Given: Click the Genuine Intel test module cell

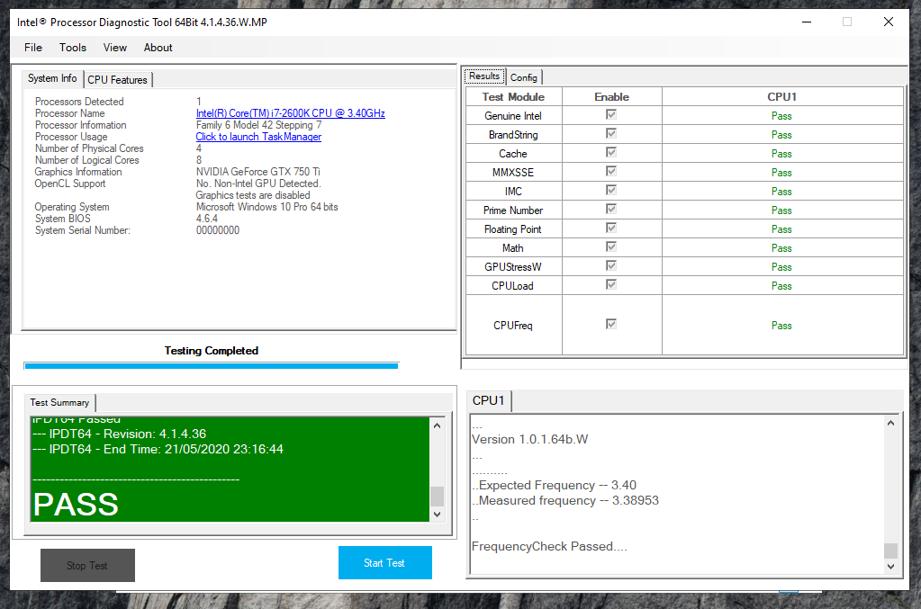Looking at the screenshot, I should pyautogui.click(x=513, y=116).
